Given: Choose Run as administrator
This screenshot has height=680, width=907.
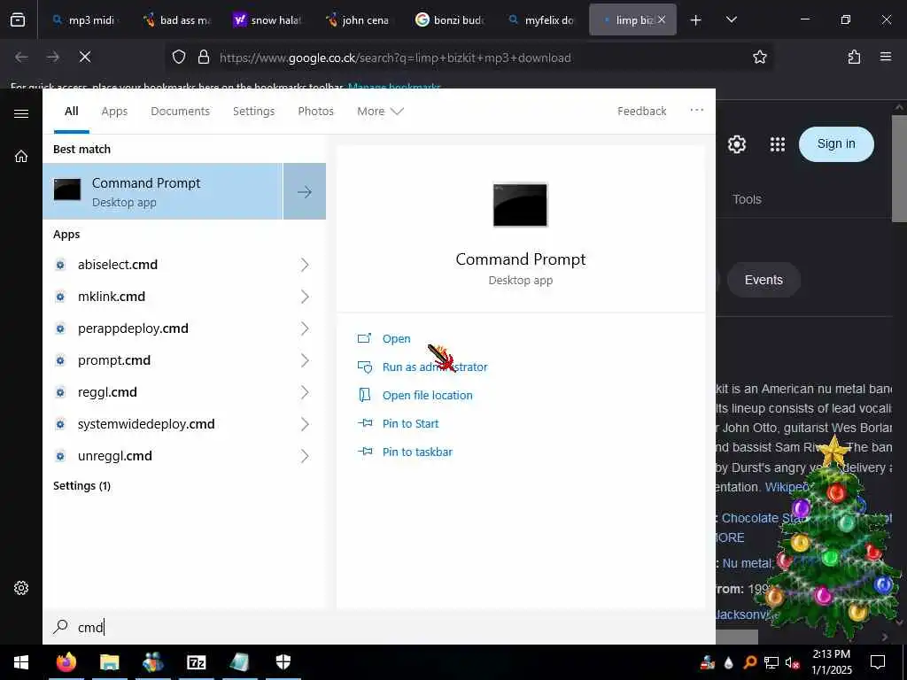Looking at the screenshot, I should (434, 367).
